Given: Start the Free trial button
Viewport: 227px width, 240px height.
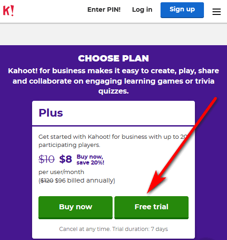Looking at the screenshot, I should (151, 207).
